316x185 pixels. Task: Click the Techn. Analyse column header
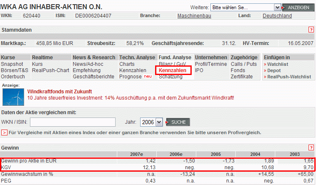click(137, 57)
